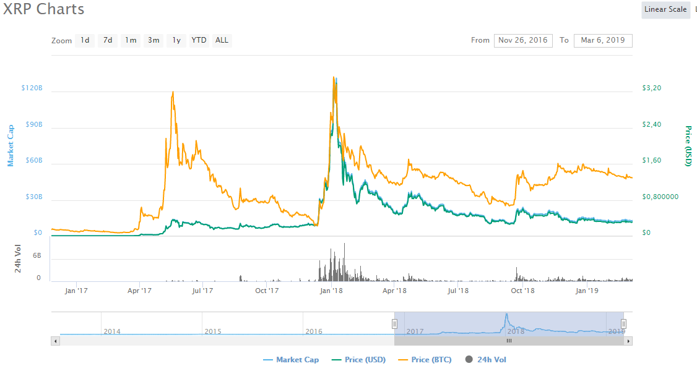This screenshot has width=697, height=366.
Task: Click the navigator scrollbar right arrow
Action: [x=628, y=341]
